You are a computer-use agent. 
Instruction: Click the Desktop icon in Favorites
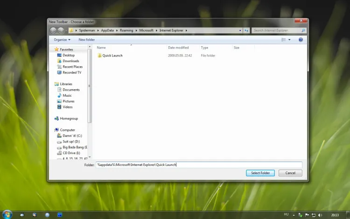(x=59, y=55)
